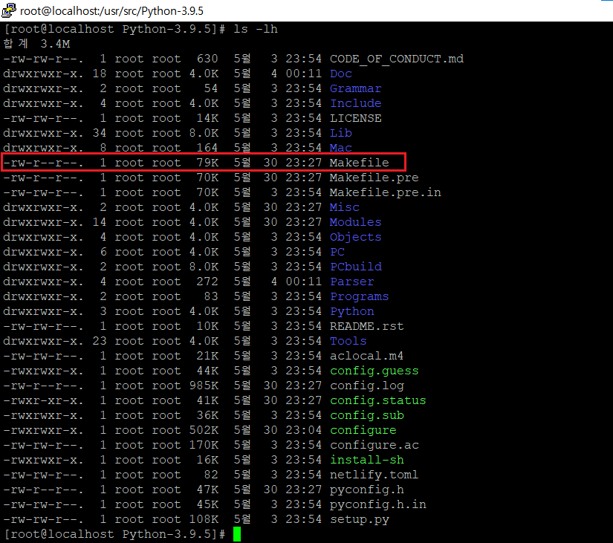Image resolution: width=613 pixels, height=543 pixels.
Task: Click the 00:11 timestamp of Parser row
Action: (x=303, y=282)
